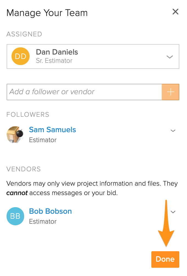
Task: Open the assigned Dan Daniels dropdown chevron
Action: 170,57
